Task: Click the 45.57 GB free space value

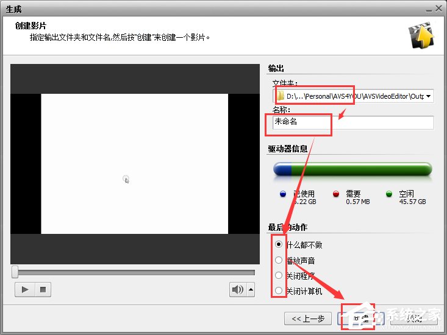Action: tap(412, 202)
